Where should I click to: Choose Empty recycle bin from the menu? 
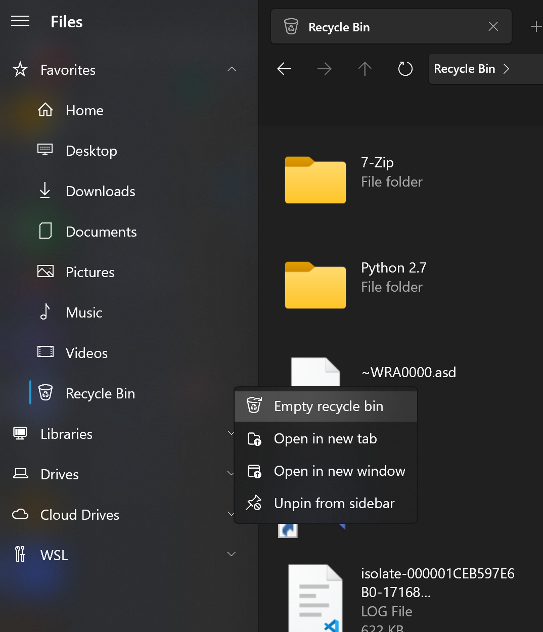point(328,406)
